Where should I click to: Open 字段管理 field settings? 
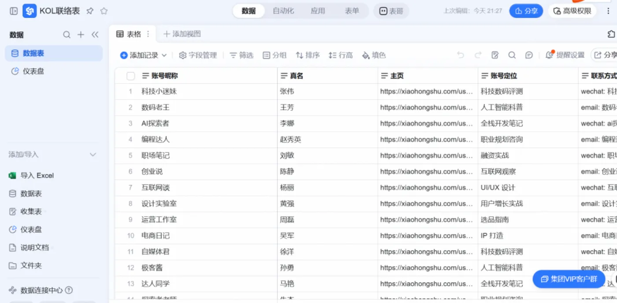coord(198,55)
